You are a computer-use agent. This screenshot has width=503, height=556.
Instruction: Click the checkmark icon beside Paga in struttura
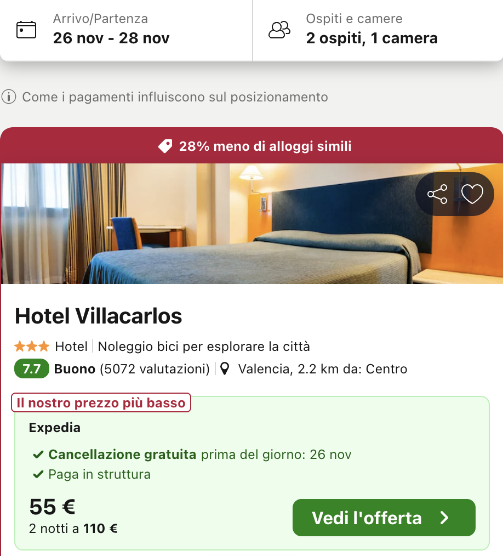[38, 474]
